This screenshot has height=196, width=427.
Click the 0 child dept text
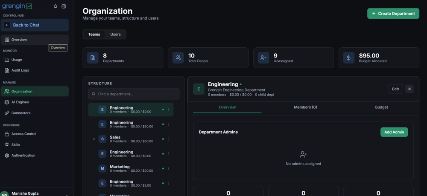click(264, 95)
